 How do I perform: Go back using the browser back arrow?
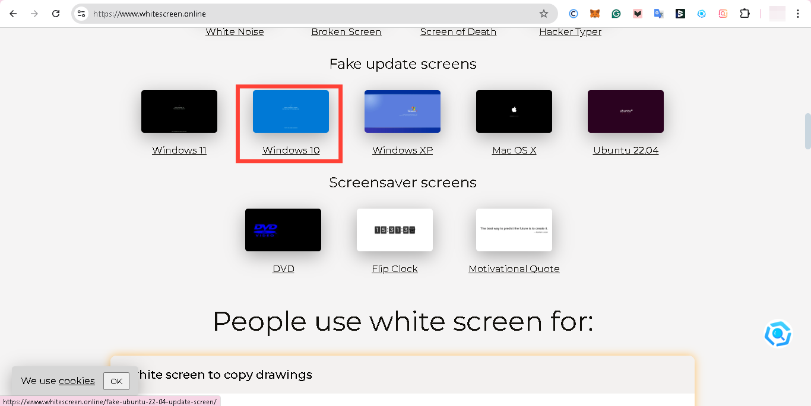pos(12,13)
